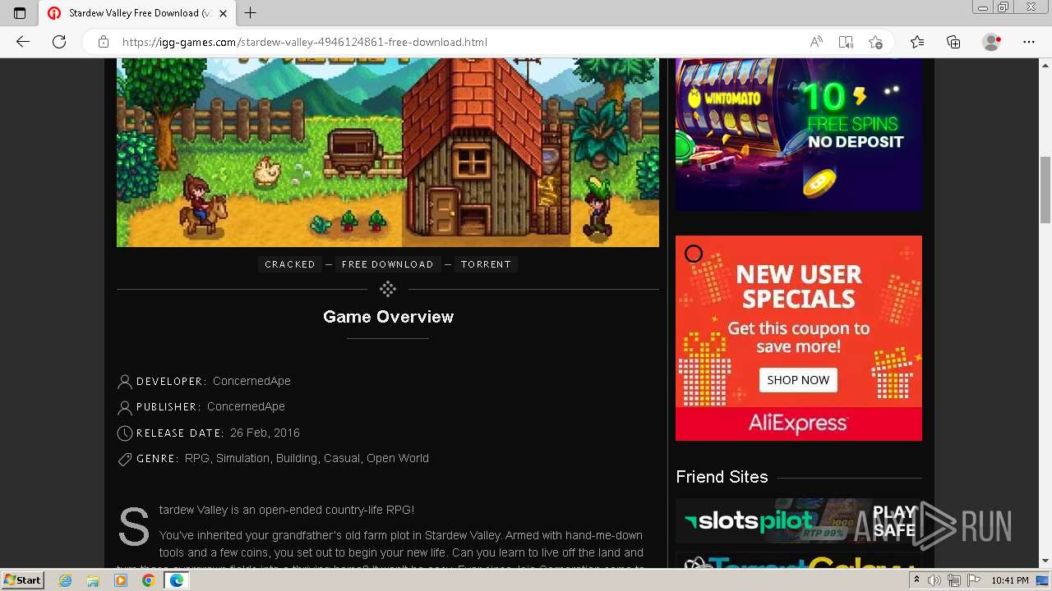1052x591 pixels.
Task: Click the CRACKED tag
Action: [x=290, y=264]
